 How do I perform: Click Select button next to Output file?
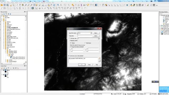tap(96, 36)
